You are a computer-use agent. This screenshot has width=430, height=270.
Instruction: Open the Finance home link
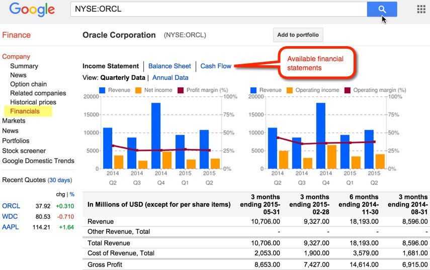click(16, 35)
